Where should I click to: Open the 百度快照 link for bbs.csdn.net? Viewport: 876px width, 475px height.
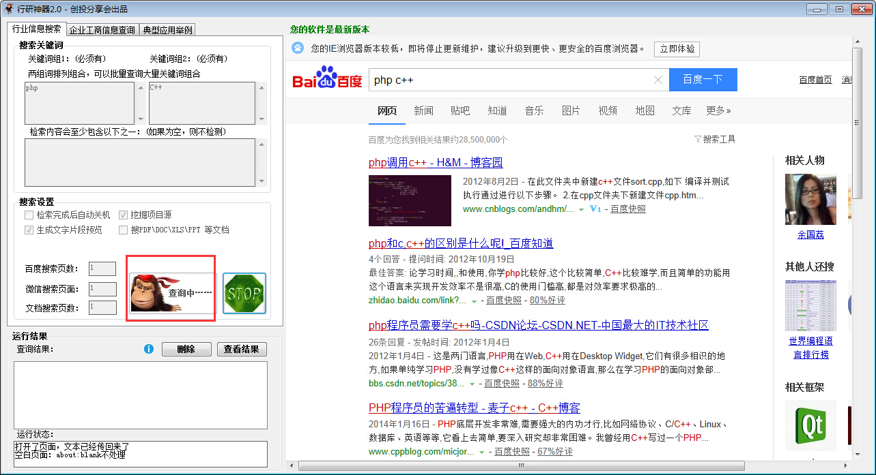click(x=502, y=384)
